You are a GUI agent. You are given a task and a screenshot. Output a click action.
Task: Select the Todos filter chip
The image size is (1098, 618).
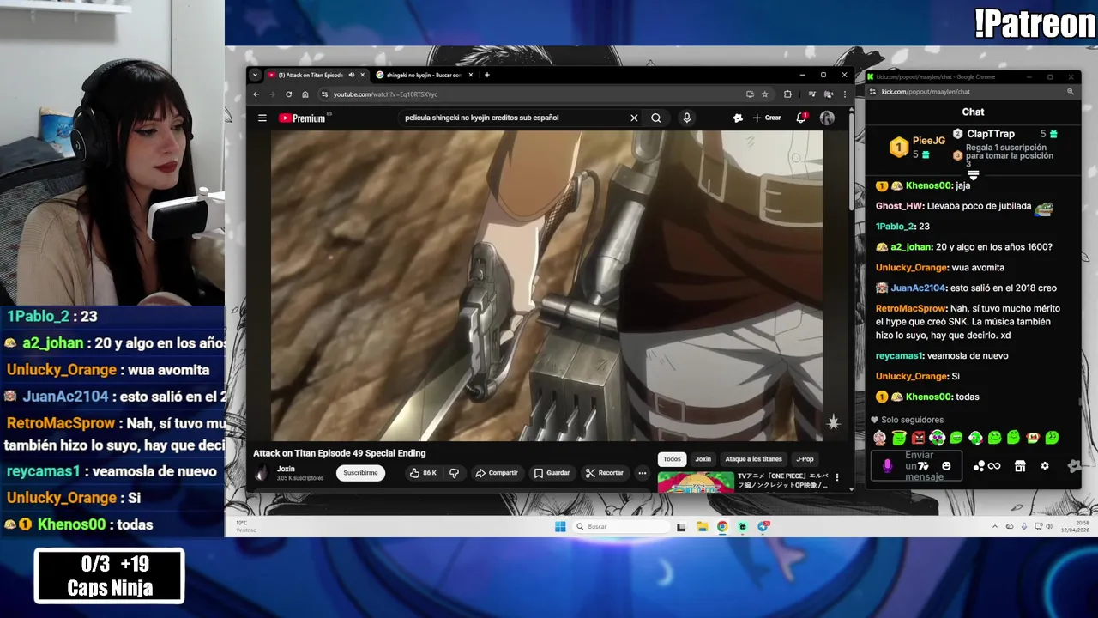click(672, 459)
